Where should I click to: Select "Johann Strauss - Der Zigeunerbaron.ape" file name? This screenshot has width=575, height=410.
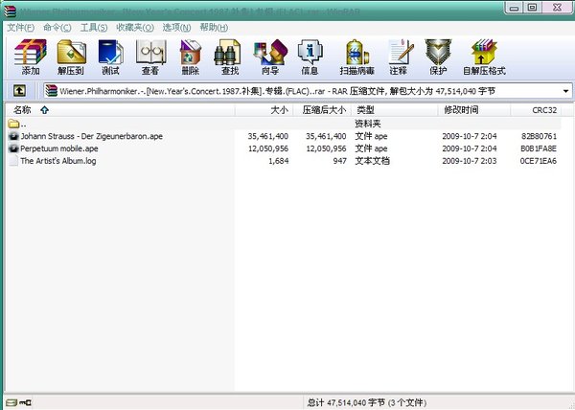click(x=92, y=136)
